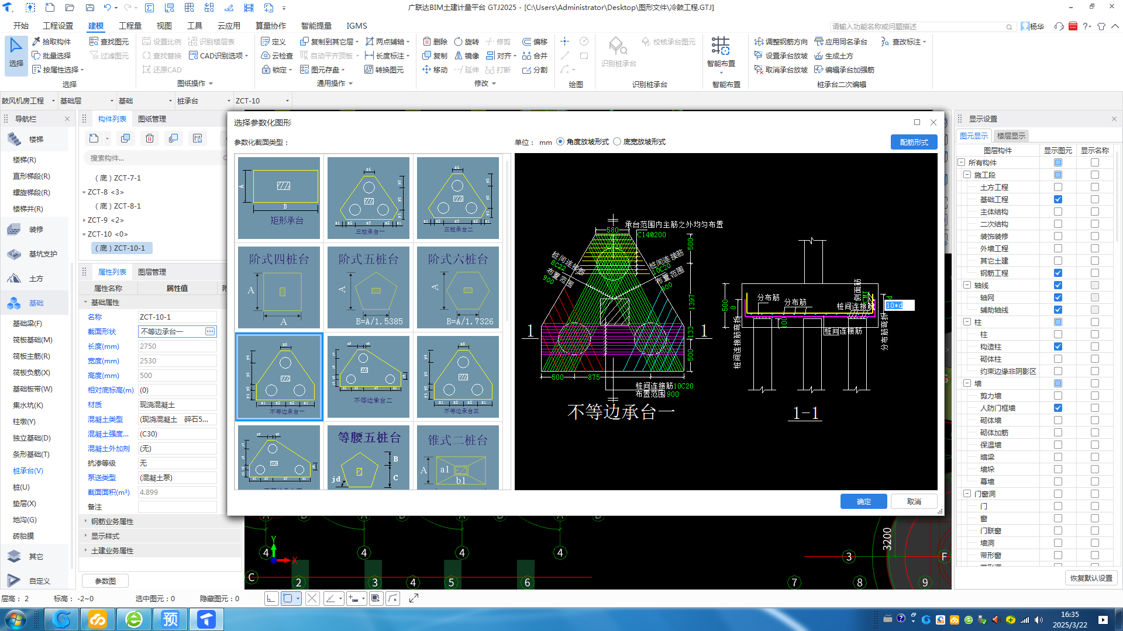Click the 拾取构件 tool
This screenshot has width=1123, height=631.
pos(51,41)
